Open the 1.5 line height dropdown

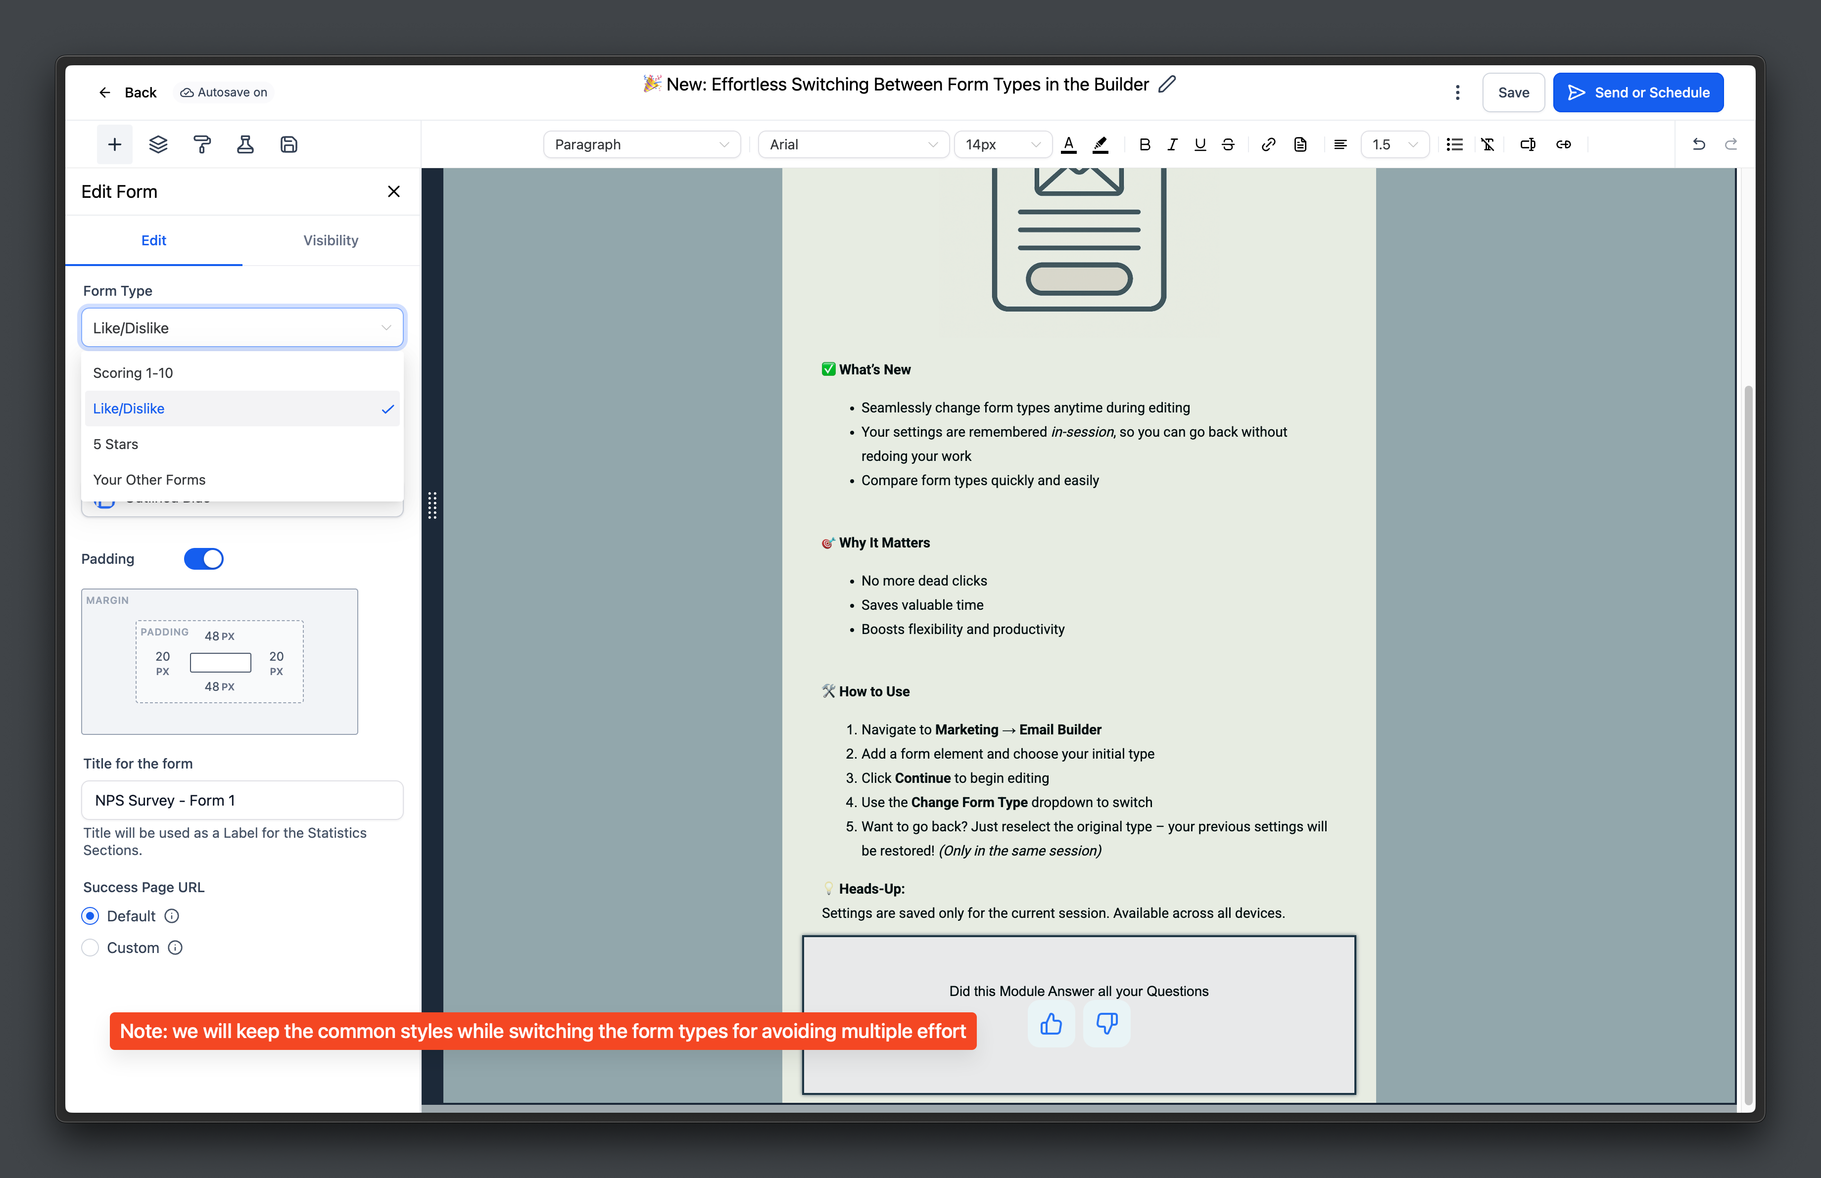pos(1395,144)
